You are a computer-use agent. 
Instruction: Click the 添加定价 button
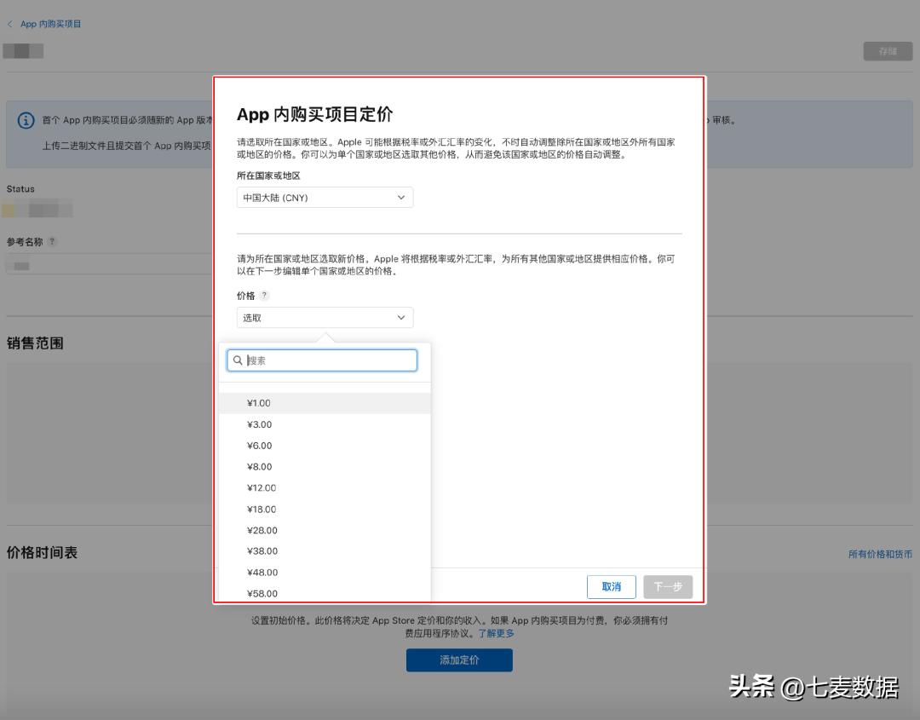(x=459, y=660)
